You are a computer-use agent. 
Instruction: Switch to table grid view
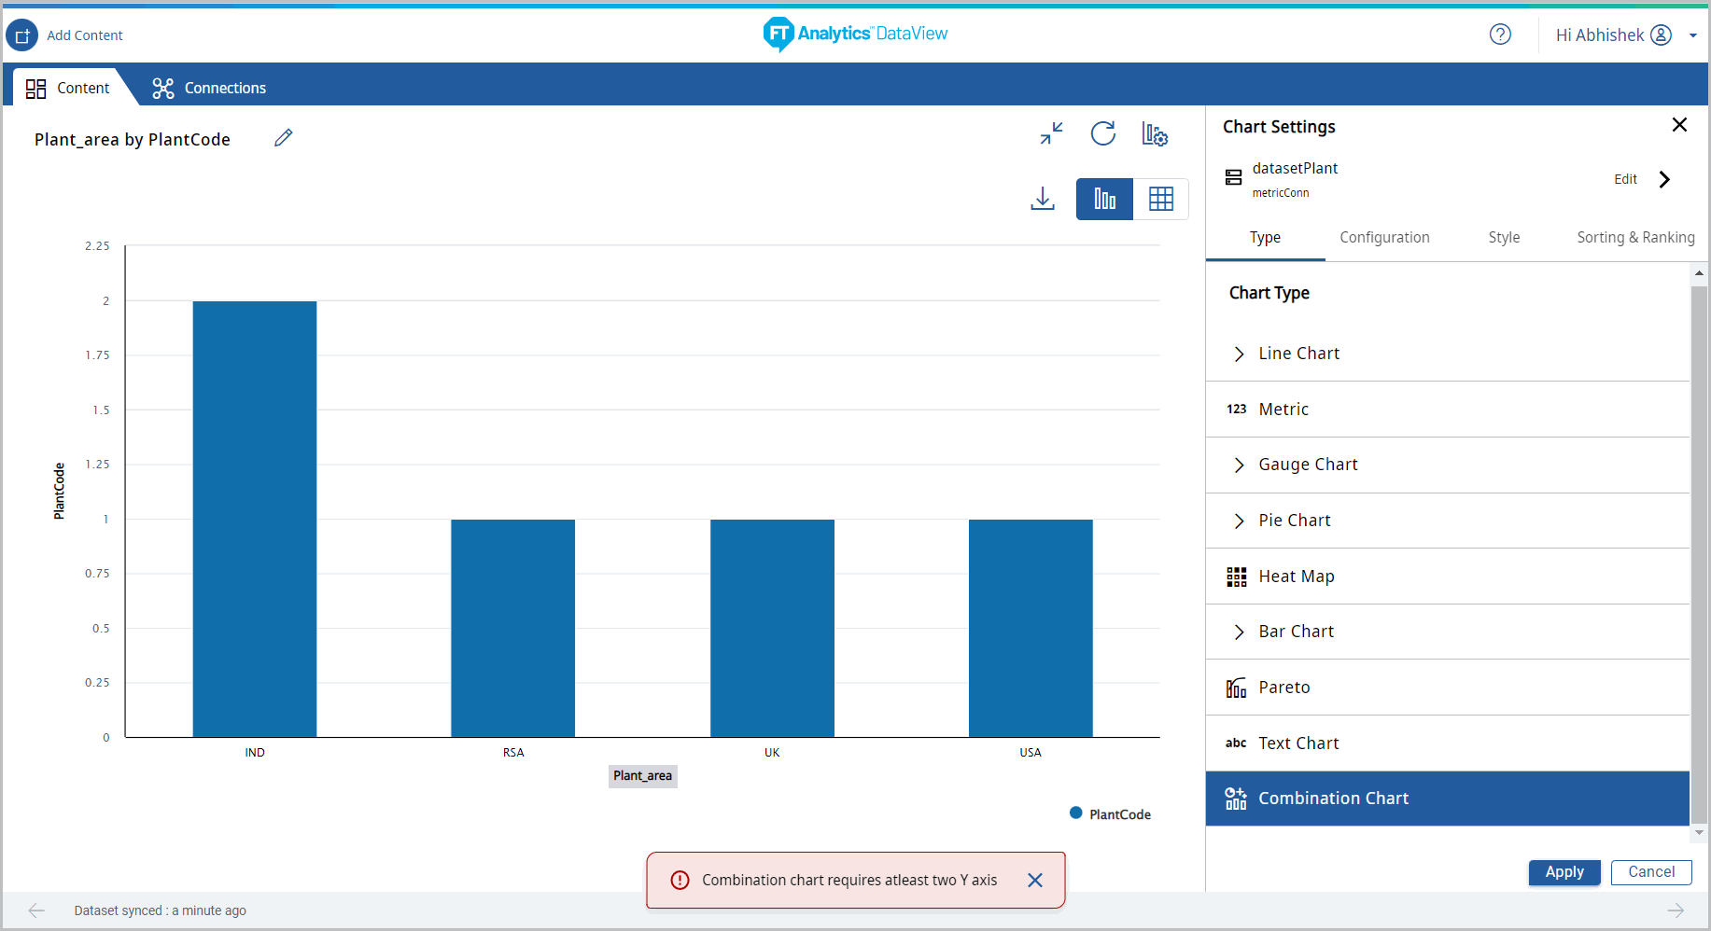(x=1160, y=199)
